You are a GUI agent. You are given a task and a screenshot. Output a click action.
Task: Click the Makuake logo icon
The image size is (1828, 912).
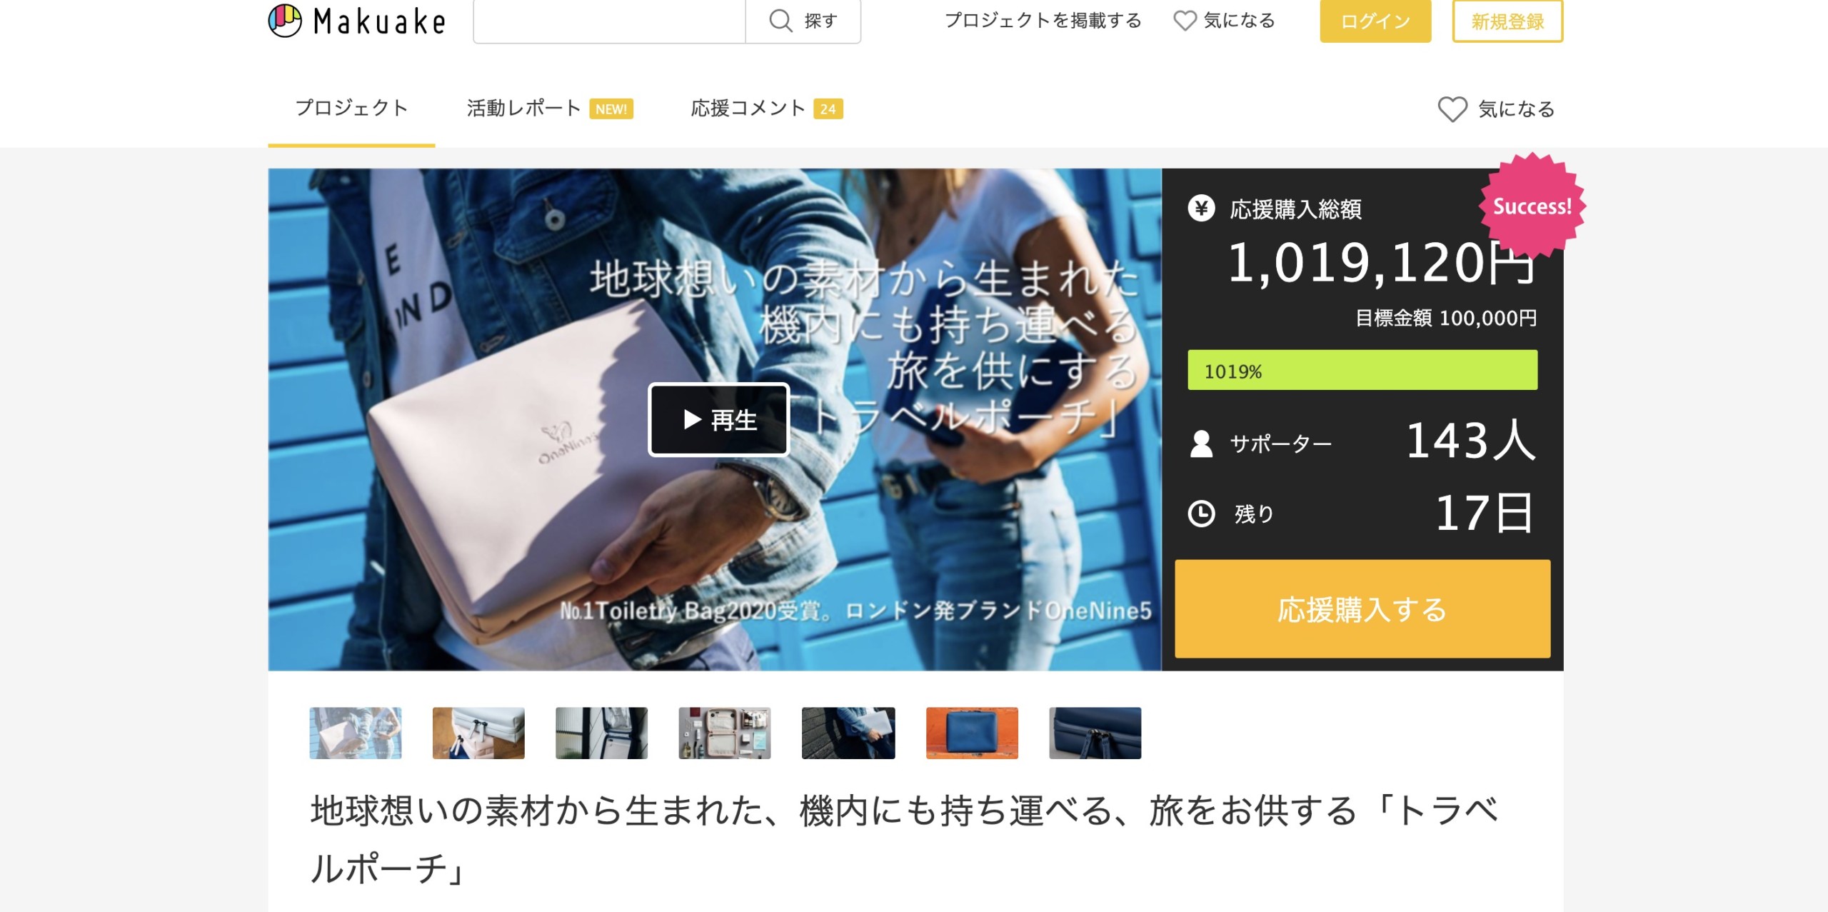[285, 20]
